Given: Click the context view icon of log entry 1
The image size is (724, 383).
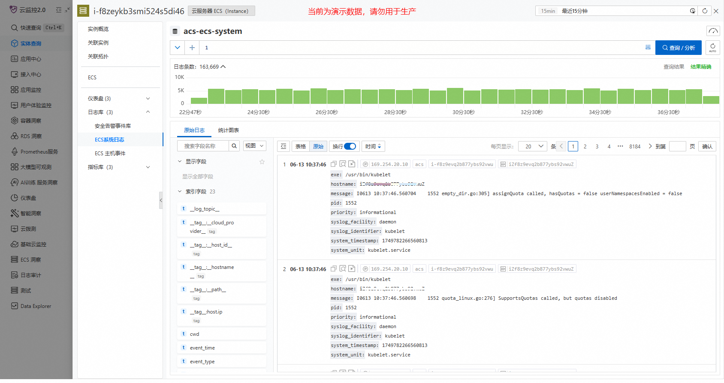Looking at the screenshot, I should pyautogui.click(x=343, y=164).
